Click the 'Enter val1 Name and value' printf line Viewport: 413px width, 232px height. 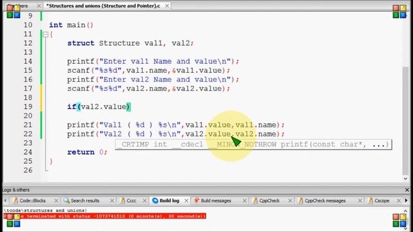click(x=153, y=61)
